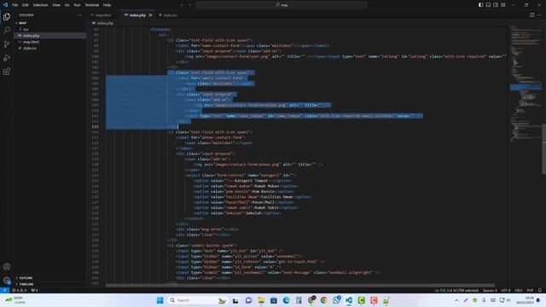Image resolution: width=546 pixels, height=307 pixels.
Task: Click Spaces: 4 indentation setting
Action: click(490, 290)
